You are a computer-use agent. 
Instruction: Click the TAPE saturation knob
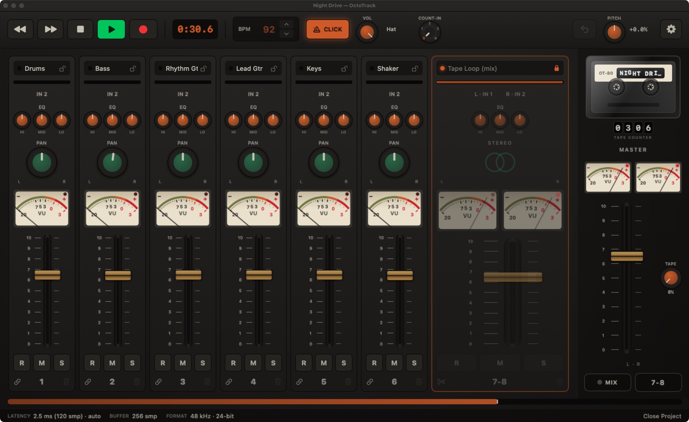[671, 278]
